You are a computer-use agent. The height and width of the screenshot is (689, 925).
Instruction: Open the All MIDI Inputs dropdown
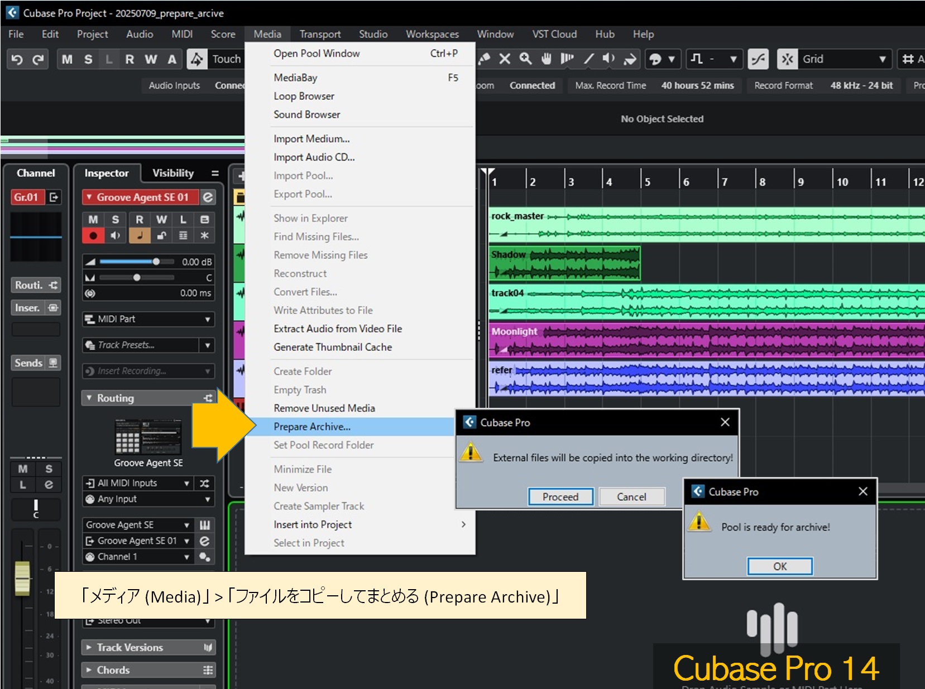pyautogui.click(x=138, y=483)
